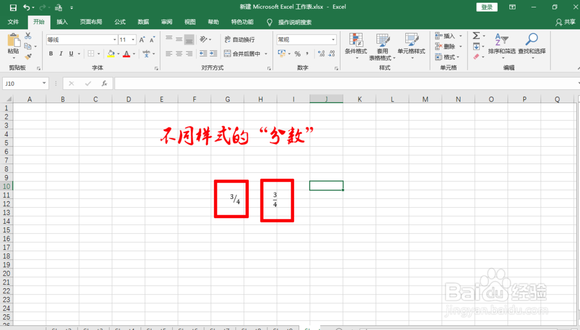Apply red font color
Viewport: 580px width, 330px height.
pyautogui.click(x=126, y=53)
